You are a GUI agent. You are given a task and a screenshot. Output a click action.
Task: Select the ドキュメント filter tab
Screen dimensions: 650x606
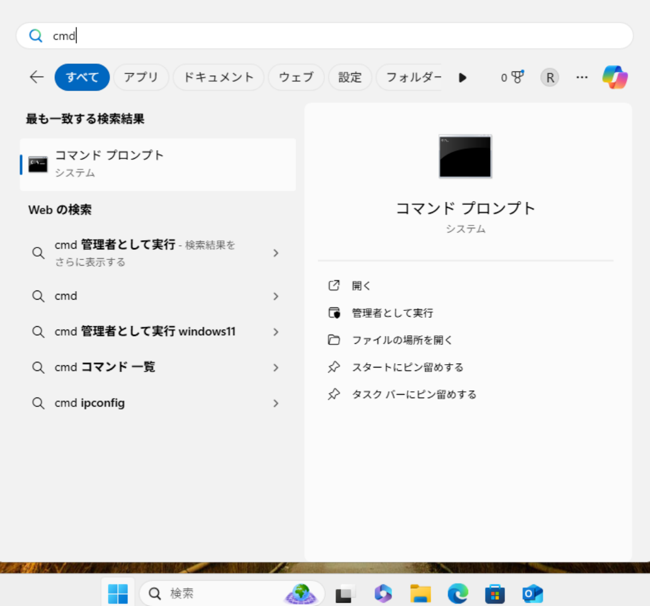[219, 78]
